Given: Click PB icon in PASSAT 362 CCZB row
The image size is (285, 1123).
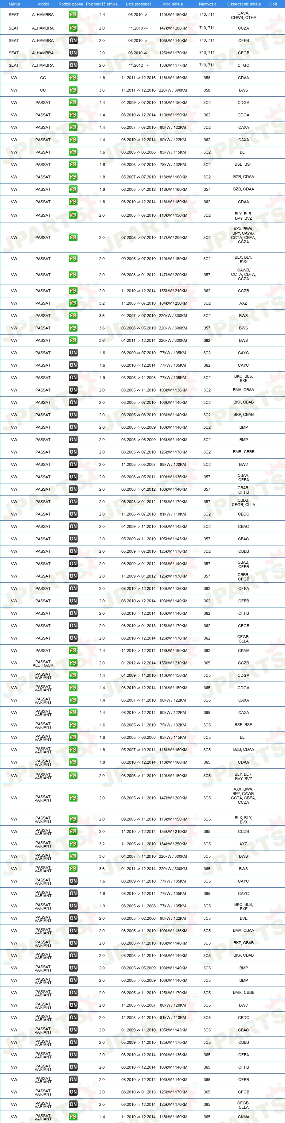Looking at the screenshot, I should tap(73, 291).
